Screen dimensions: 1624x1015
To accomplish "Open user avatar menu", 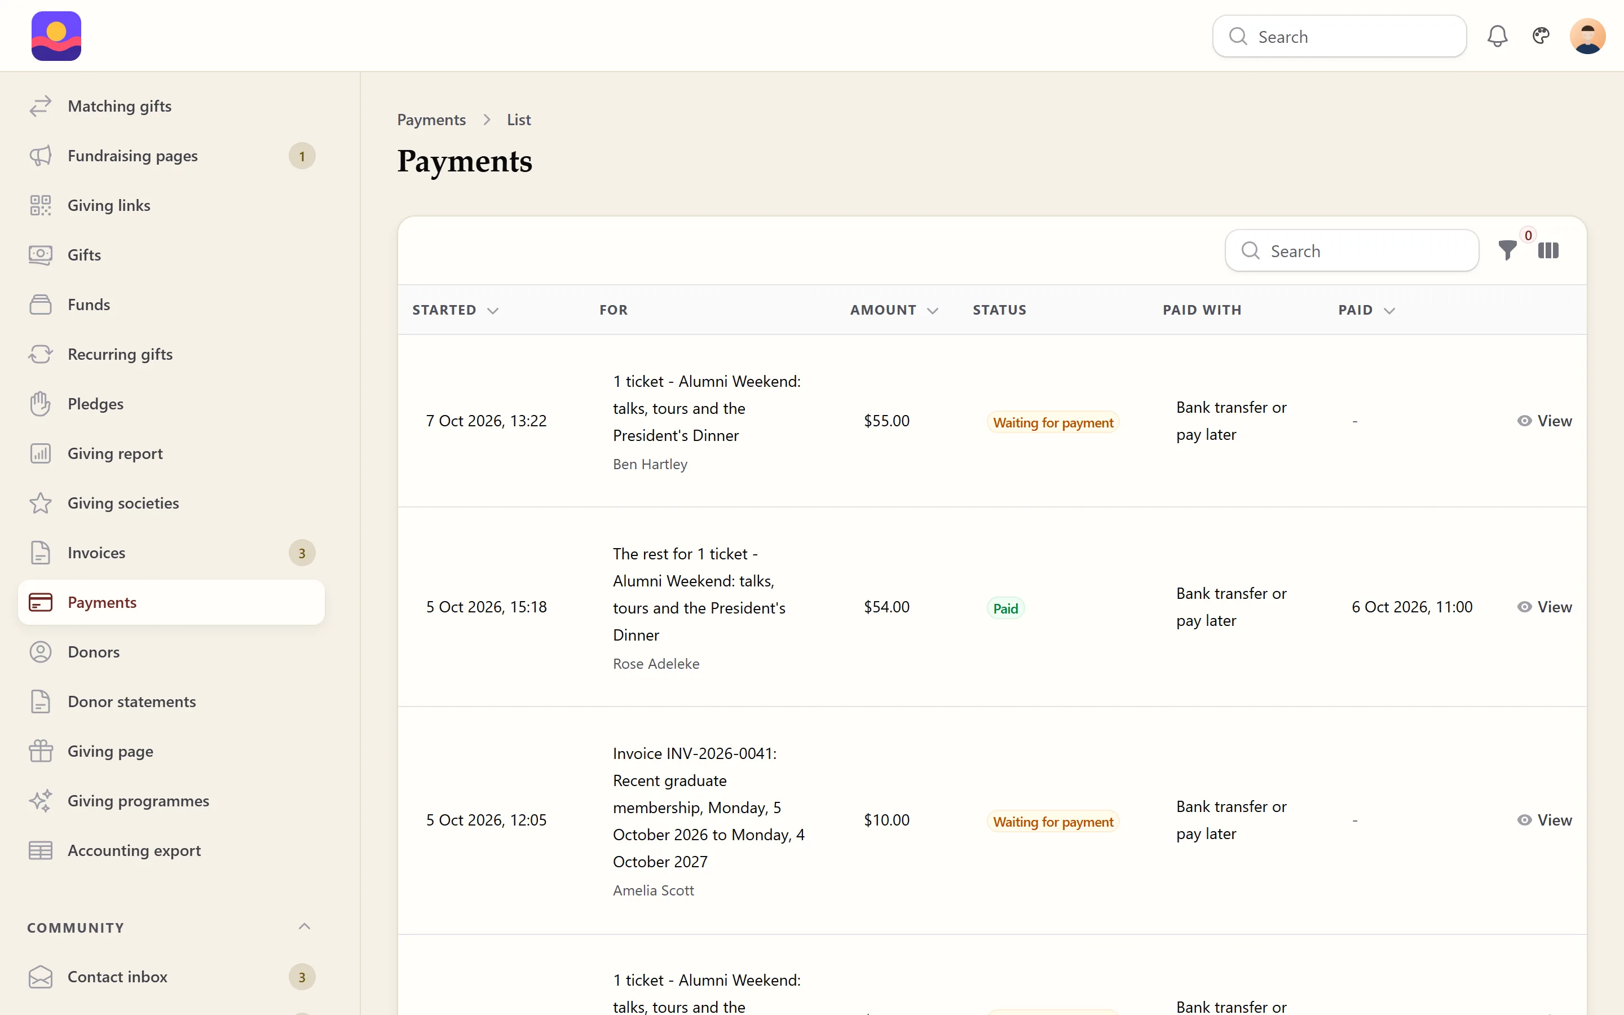I will pyautogui.click(x=1587, y=36).
